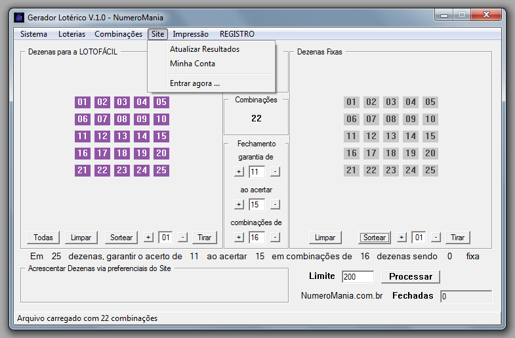Click the Fechadas output field
515x338 pixels.
point(466,296)
